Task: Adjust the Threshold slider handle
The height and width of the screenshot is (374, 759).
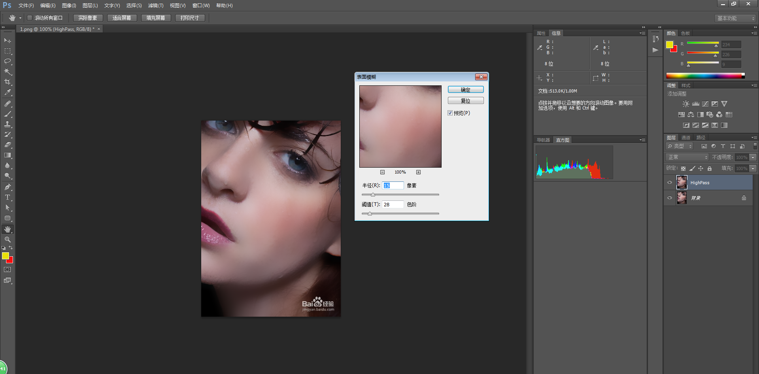Action: tap(370, 213)
